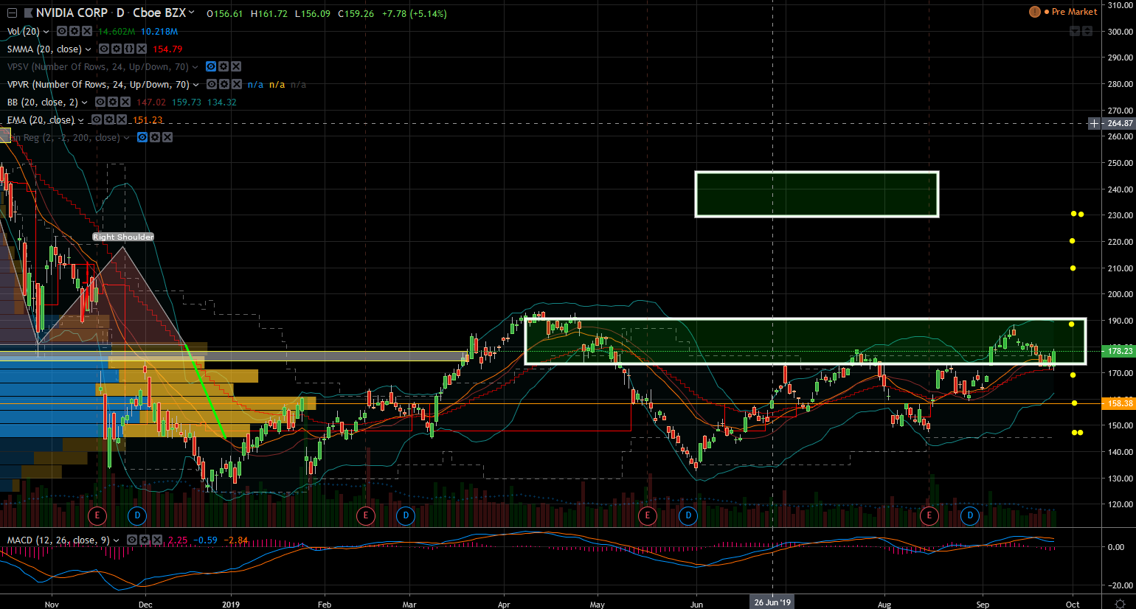Open settings gear for BB (20, close, 2)
Image resolution: width=1136 pixels, height=609 pixels.
pos(113,102)
